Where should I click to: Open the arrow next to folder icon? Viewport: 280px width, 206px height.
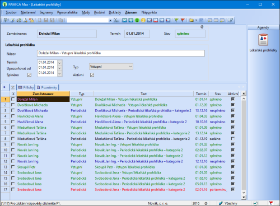pos(196,20)
